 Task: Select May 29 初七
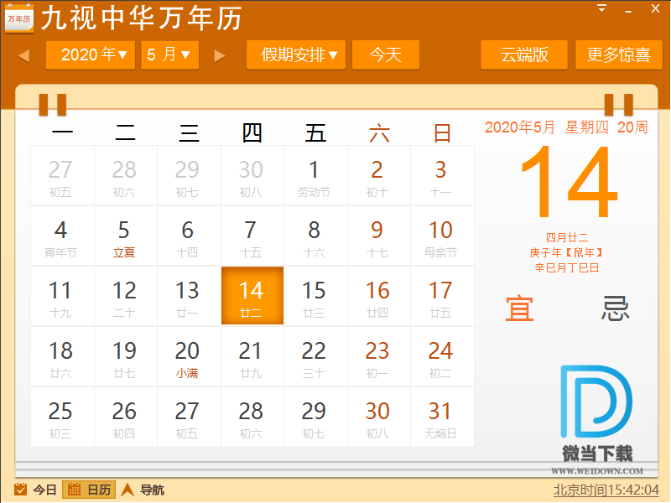[x=315, y=417]
